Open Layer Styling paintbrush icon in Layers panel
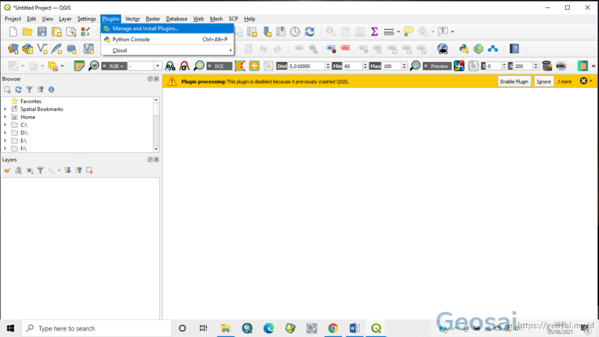 coord(7,170)
